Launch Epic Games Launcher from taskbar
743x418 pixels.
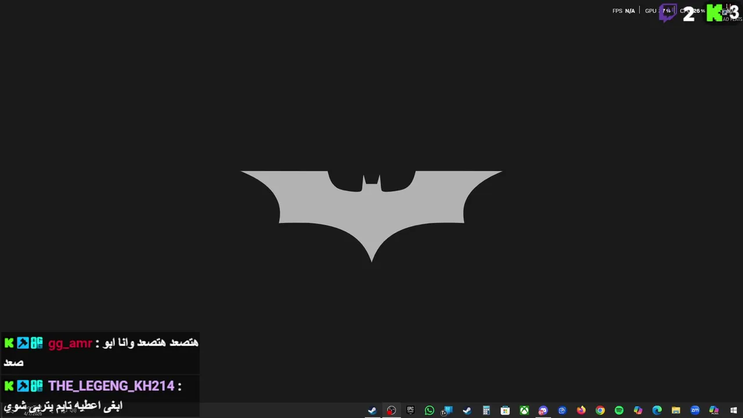tap(410, 410)
